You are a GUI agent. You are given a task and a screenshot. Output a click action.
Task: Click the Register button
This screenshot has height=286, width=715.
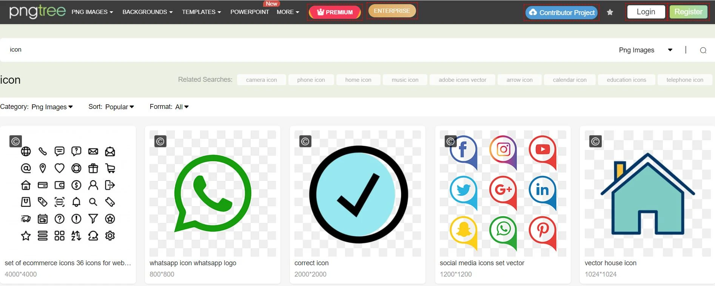pos(689,12)
